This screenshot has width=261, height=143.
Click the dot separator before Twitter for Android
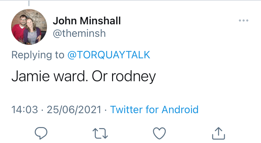[x=106, y=110]
